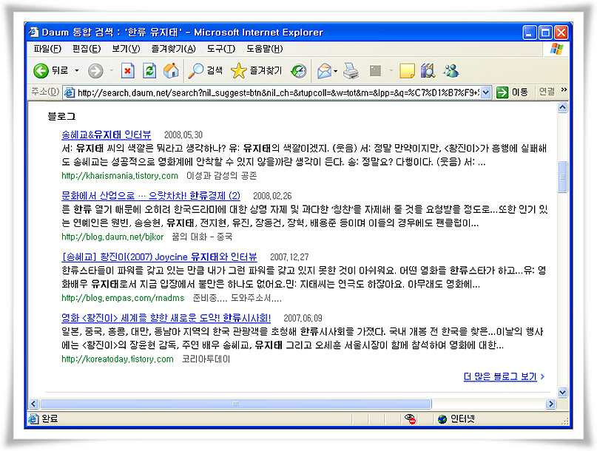Open the 송혜교&유지태 인터뷰 link
This screenshot has height=451, width=597.
107,135
